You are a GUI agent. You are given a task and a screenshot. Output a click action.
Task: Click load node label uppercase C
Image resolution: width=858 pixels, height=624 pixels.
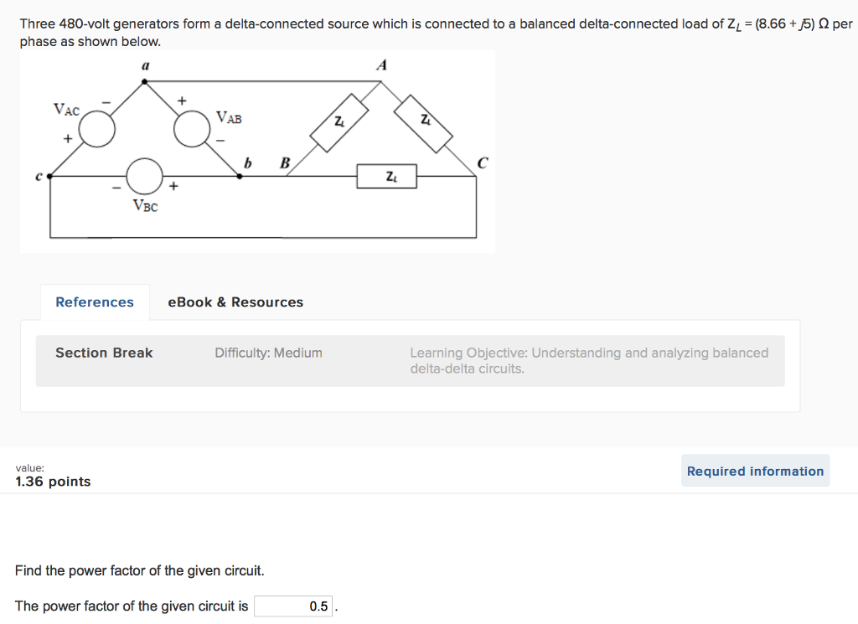(x=481, y=162)
